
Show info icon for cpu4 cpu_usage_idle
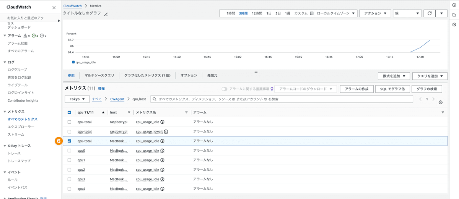tap(162, 189)
